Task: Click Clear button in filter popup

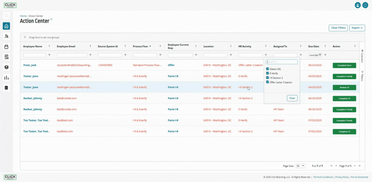Action: pyautogui.click(x=292, y=98)
